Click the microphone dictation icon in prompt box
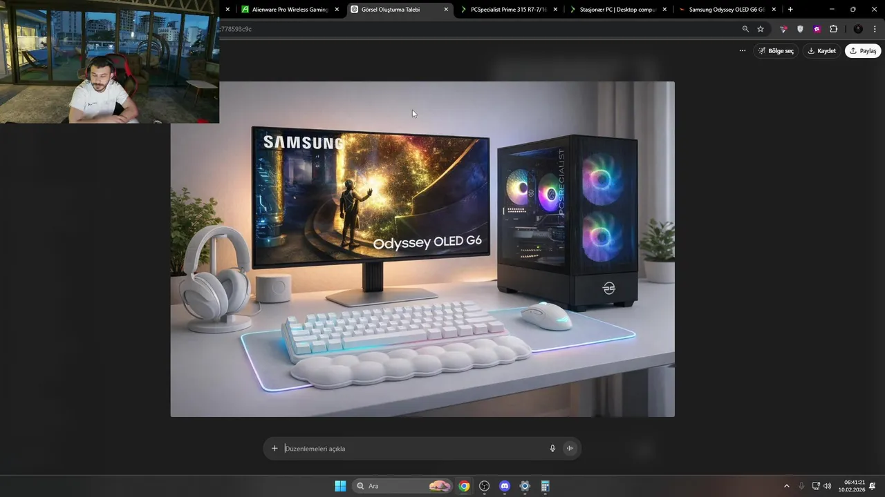Viewport: 885px width, 497px height. 552,449
